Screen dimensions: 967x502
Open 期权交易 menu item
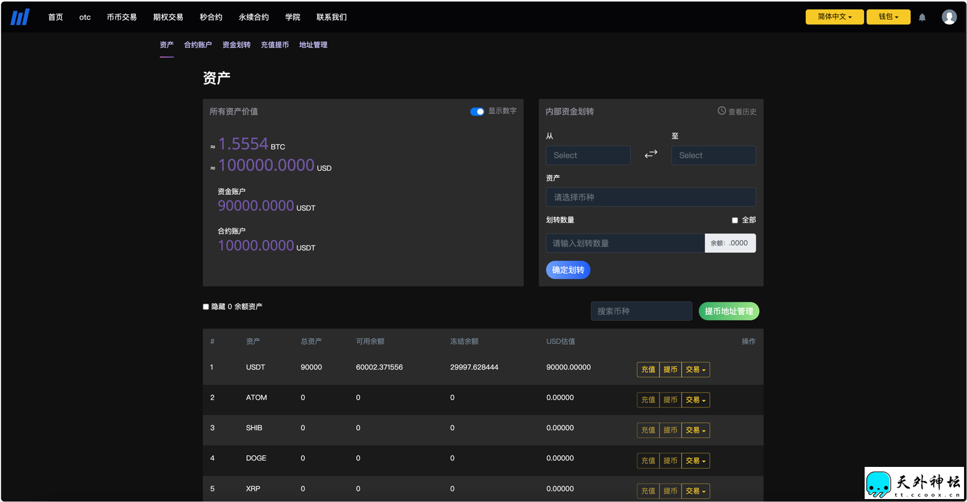coord(168,17)
